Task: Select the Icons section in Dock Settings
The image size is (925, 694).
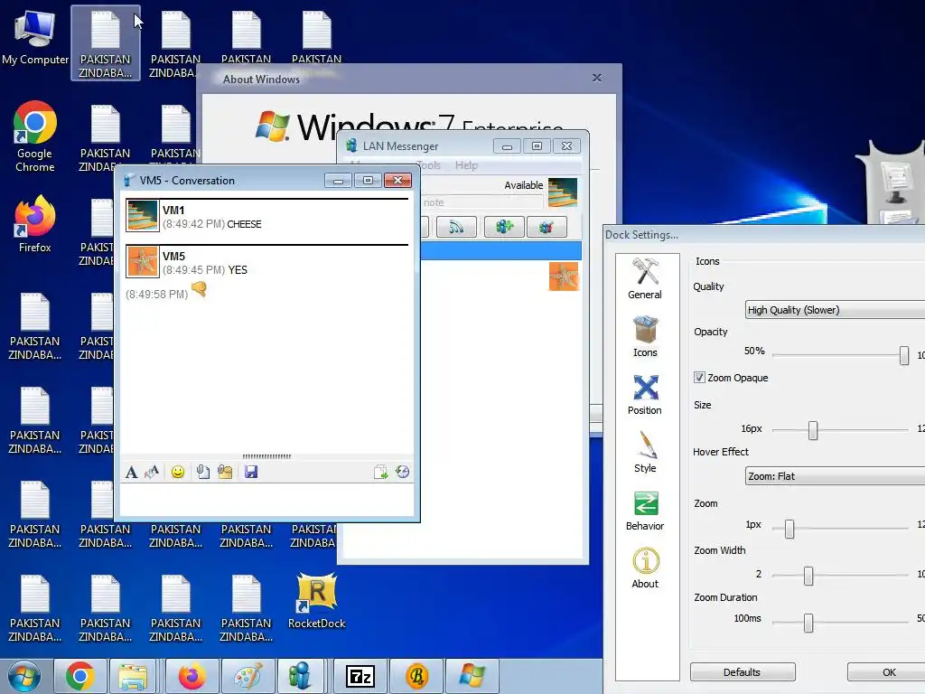Action: point(645,336)
